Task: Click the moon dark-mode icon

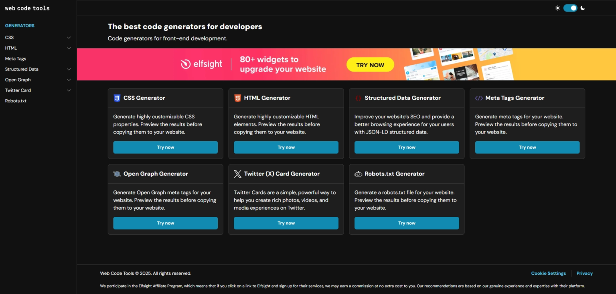Action: 583,8
